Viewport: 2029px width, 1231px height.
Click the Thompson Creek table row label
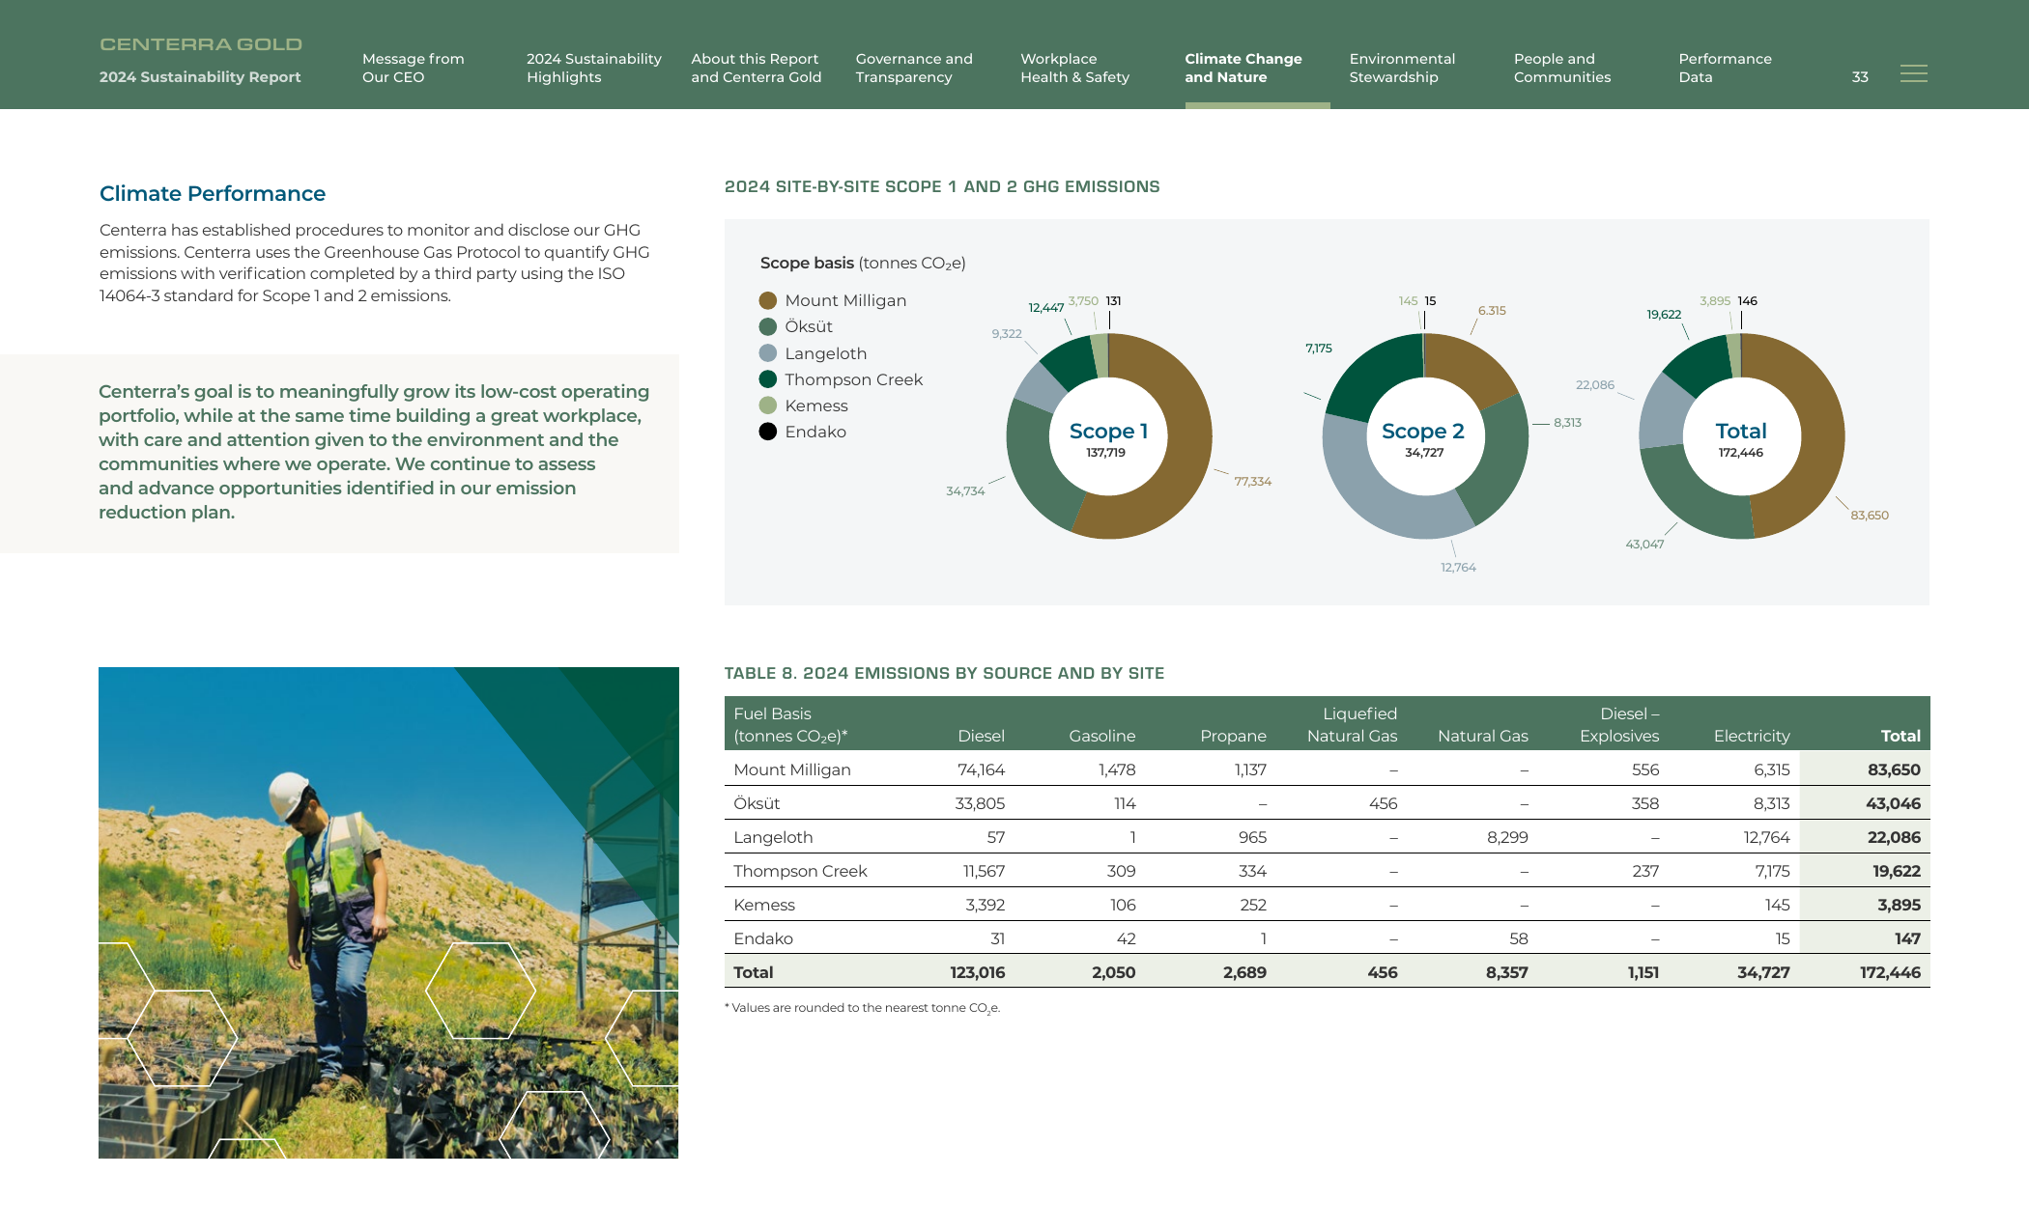[x=800, y=871]
